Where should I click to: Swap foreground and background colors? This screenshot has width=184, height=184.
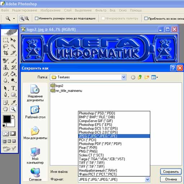(13, 116)
